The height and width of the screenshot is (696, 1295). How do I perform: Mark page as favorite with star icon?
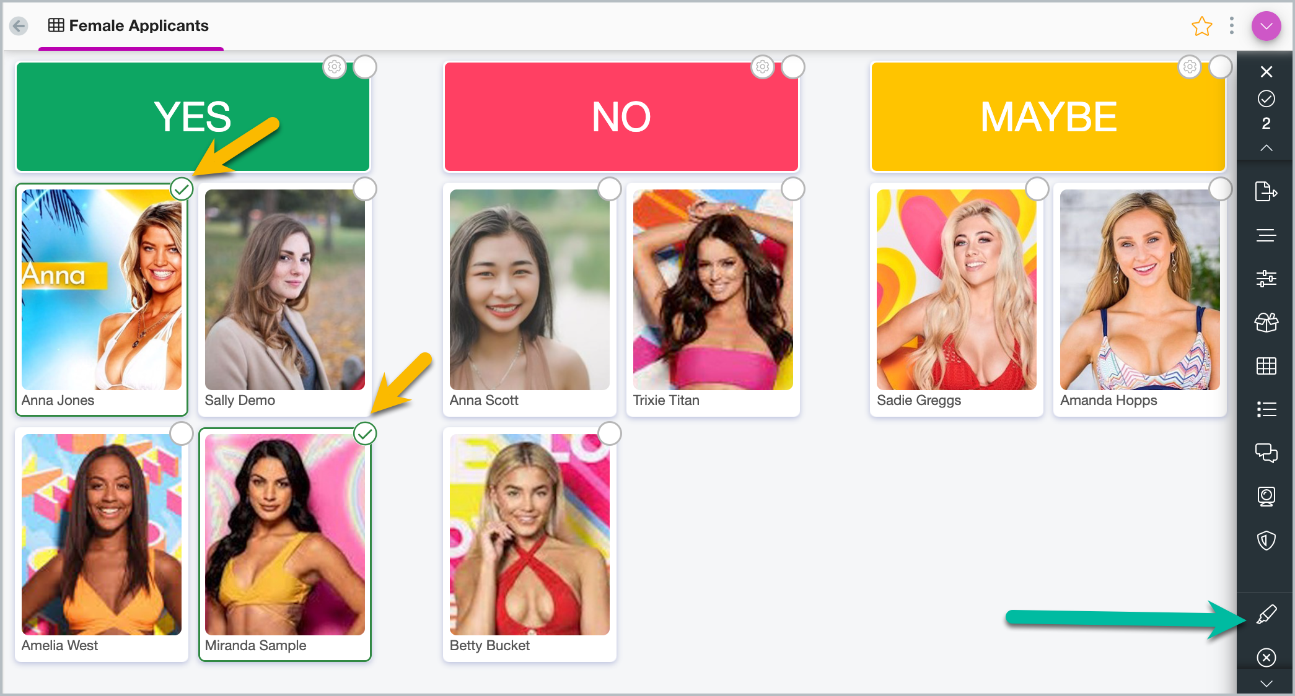(1201, 26)
